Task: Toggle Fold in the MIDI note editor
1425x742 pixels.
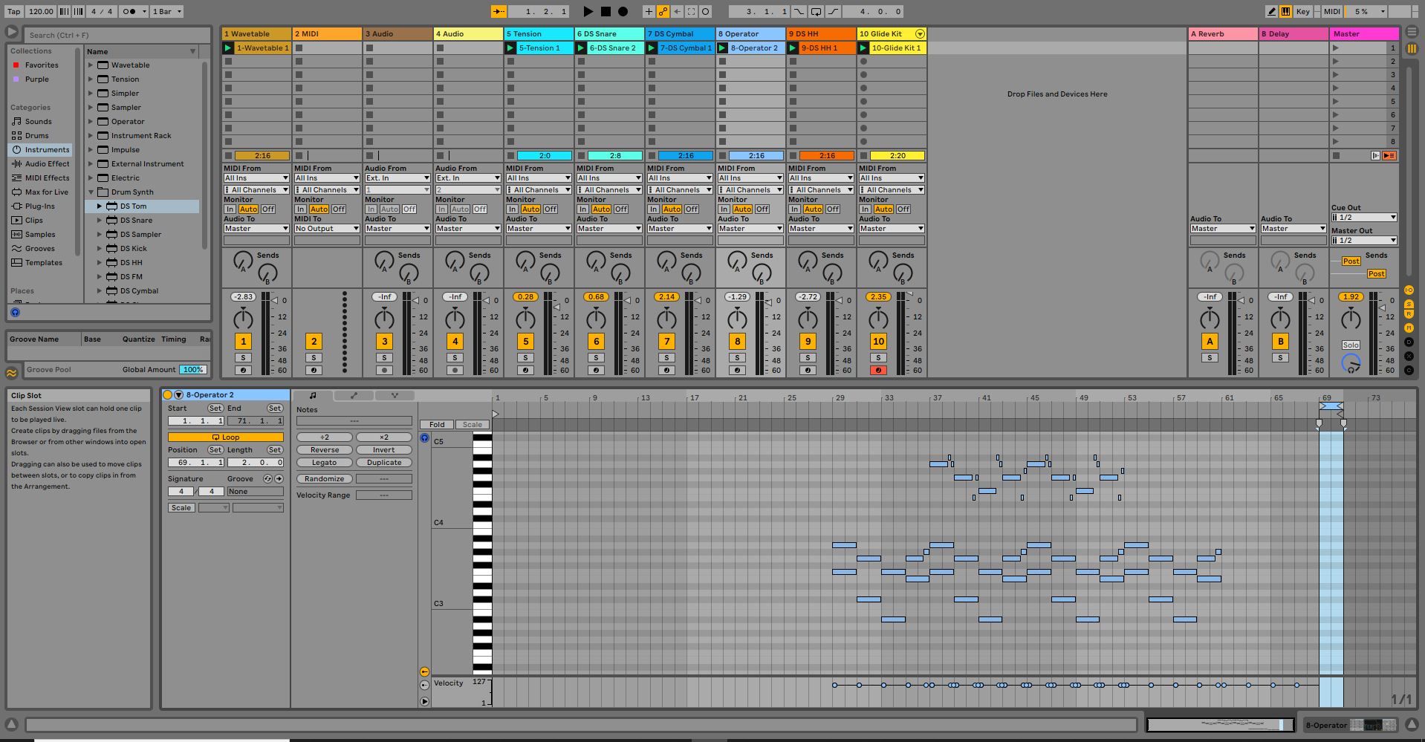Action: click(437, 425)
